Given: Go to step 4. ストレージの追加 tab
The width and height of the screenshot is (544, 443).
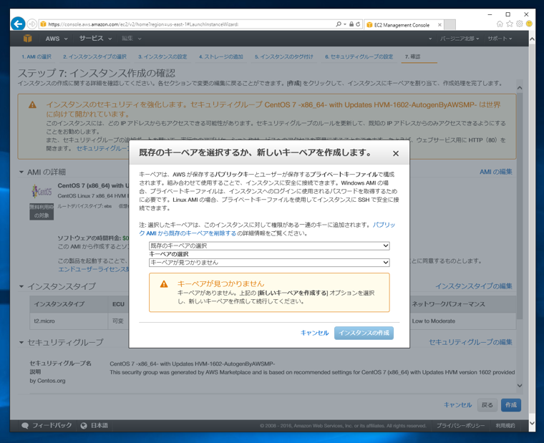Looking at the screenshot, I should coord(221,57).
